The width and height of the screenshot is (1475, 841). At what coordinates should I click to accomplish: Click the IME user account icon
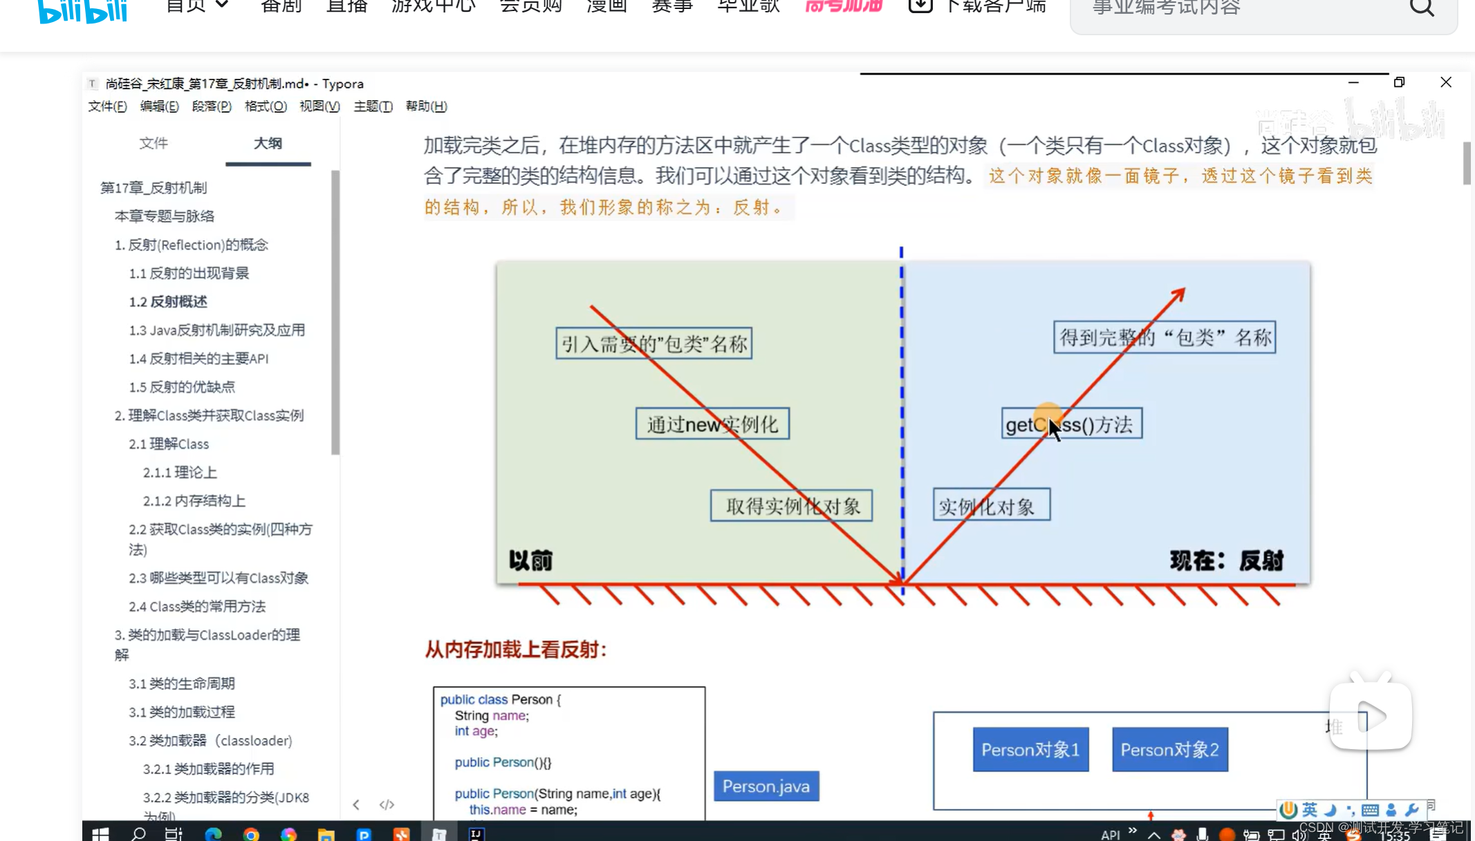(x=1391, y=810)
